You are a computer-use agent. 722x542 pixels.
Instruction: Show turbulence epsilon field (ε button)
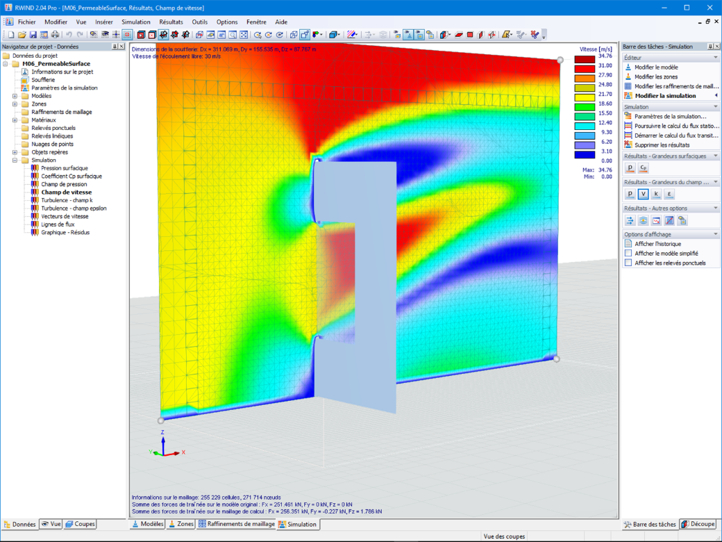(x=669, y=194)
